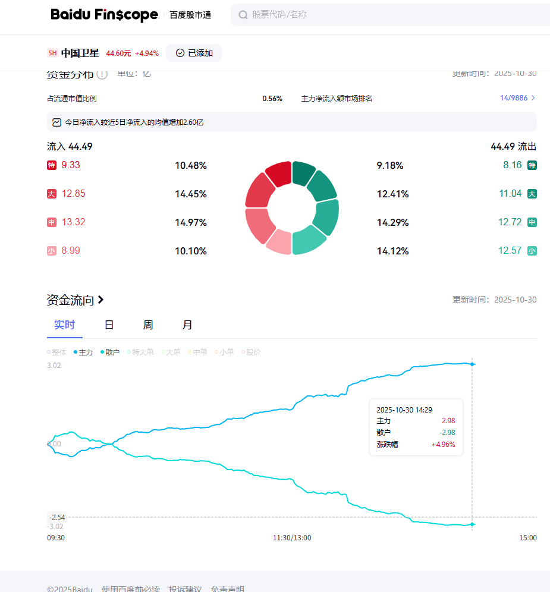
Task: Open the 使用百度前必读 footer link
Action: tap(131, 588)
